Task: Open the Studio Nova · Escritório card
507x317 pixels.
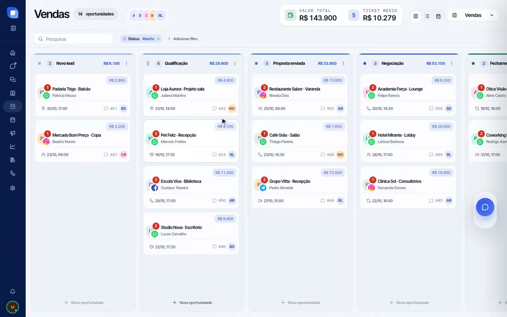Action: click(x=191, y=233)
